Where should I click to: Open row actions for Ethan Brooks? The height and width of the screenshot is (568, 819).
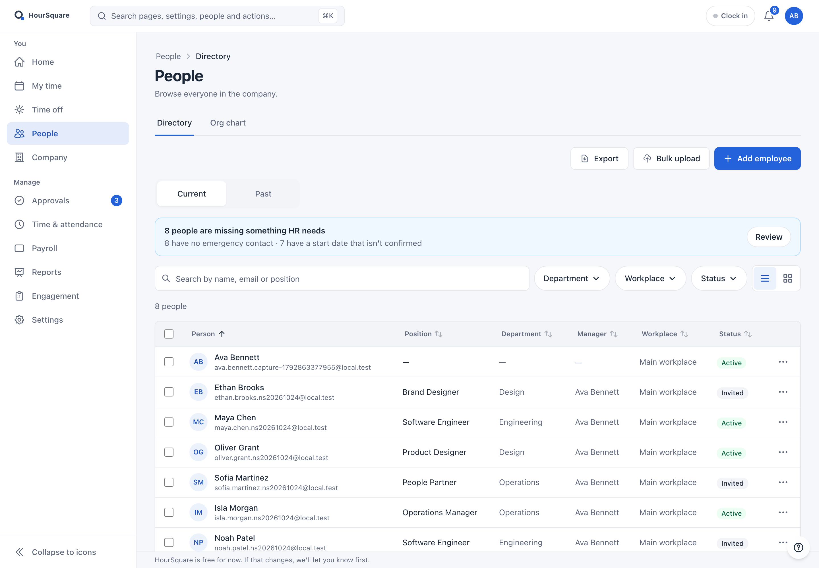point(783,392)
